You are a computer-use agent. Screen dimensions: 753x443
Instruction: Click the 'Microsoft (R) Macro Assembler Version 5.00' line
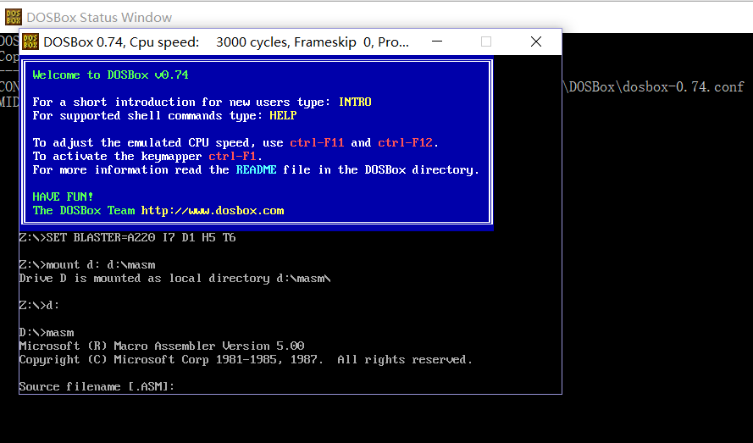161,346
